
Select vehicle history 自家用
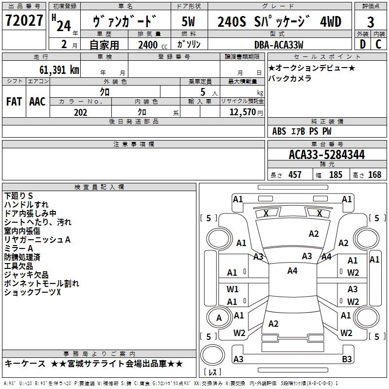tap(104, 45)
